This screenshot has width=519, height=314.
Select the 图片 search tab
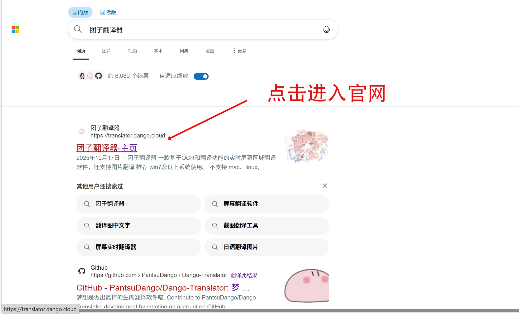(107, 51)
